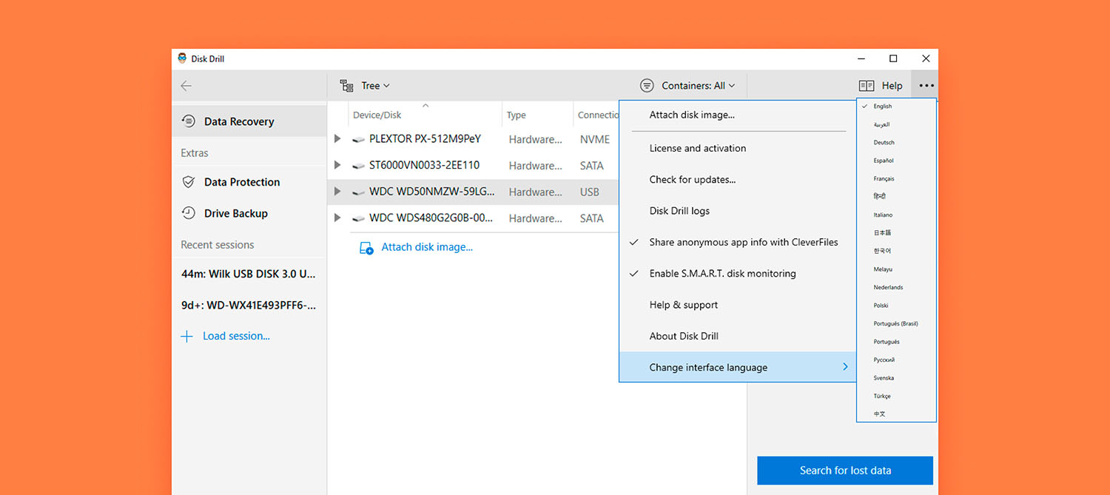This screenshot has height=495, width=1110.
Task: Click the Attach disk image icon in list
Action: tap(366, 248)
